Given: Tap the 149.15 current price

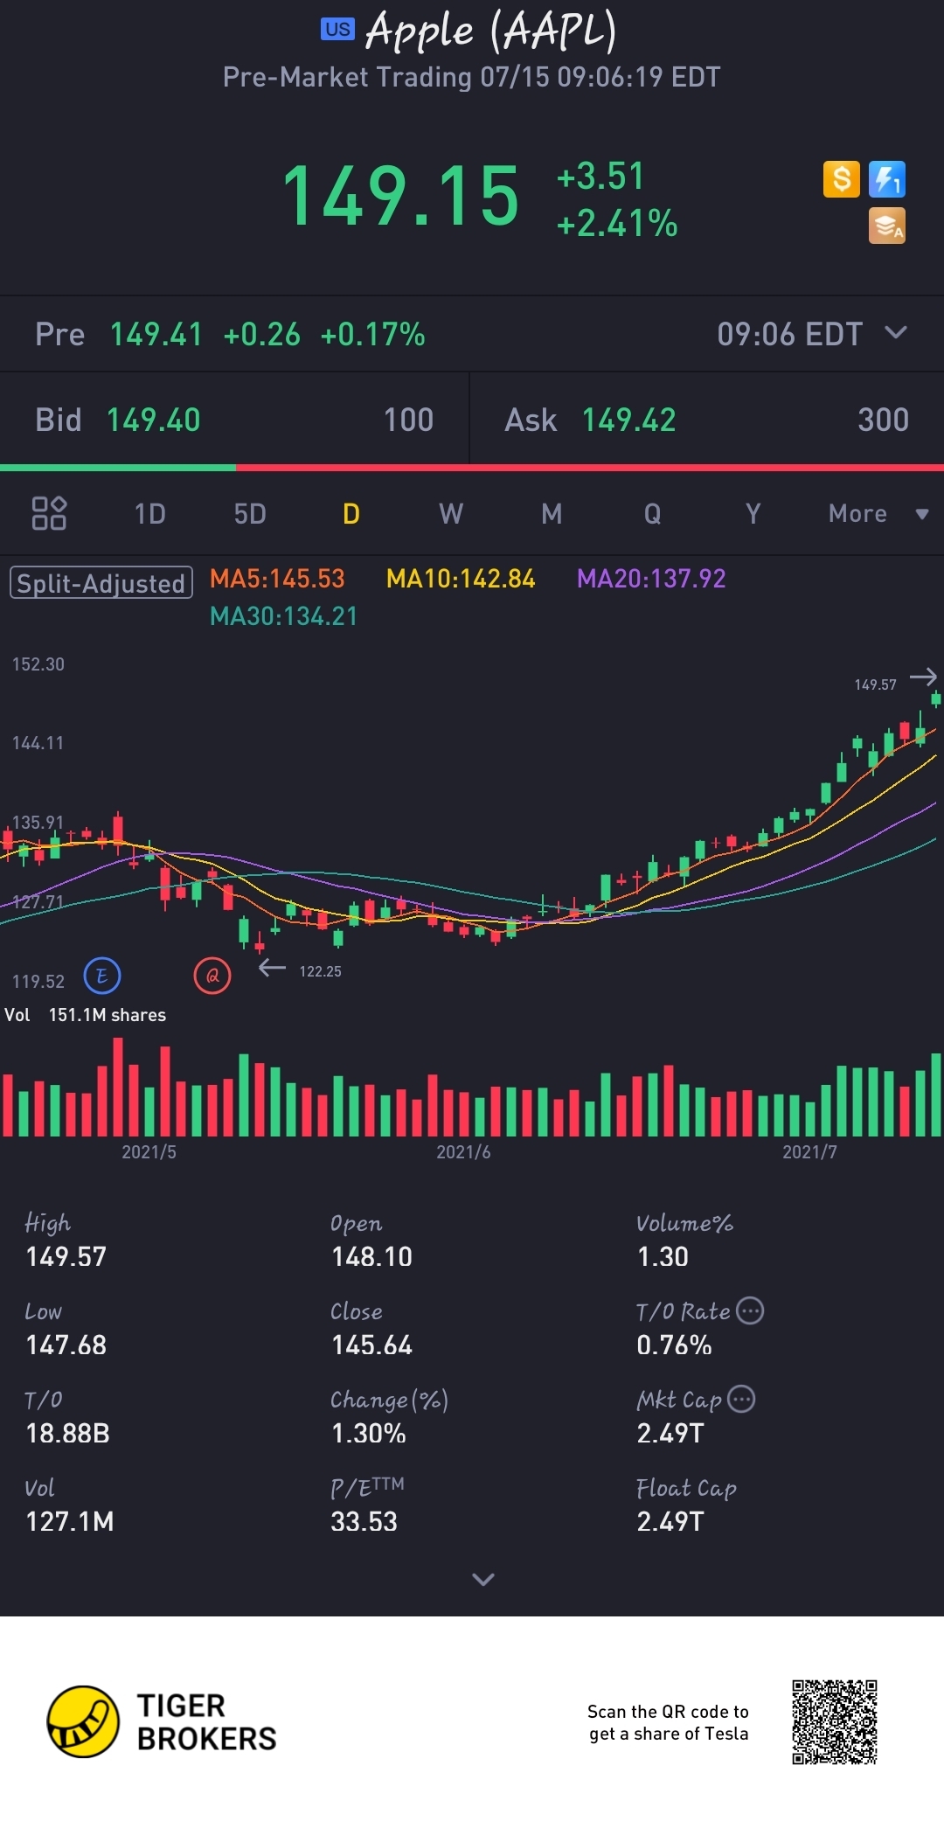Looking at the screenshot, I should click(401, 197).
